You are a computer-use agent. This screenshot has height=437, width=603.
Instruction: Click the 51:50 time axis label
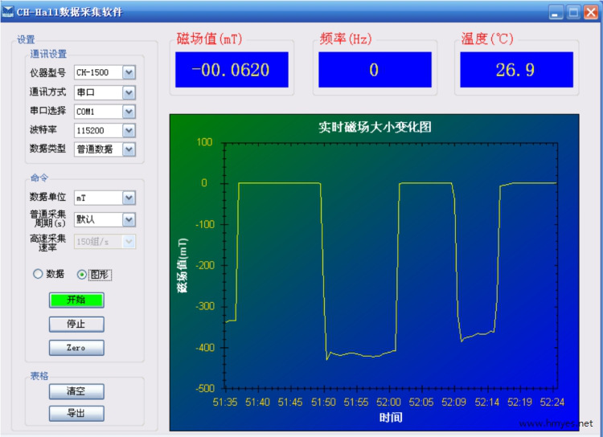[323, 402]
